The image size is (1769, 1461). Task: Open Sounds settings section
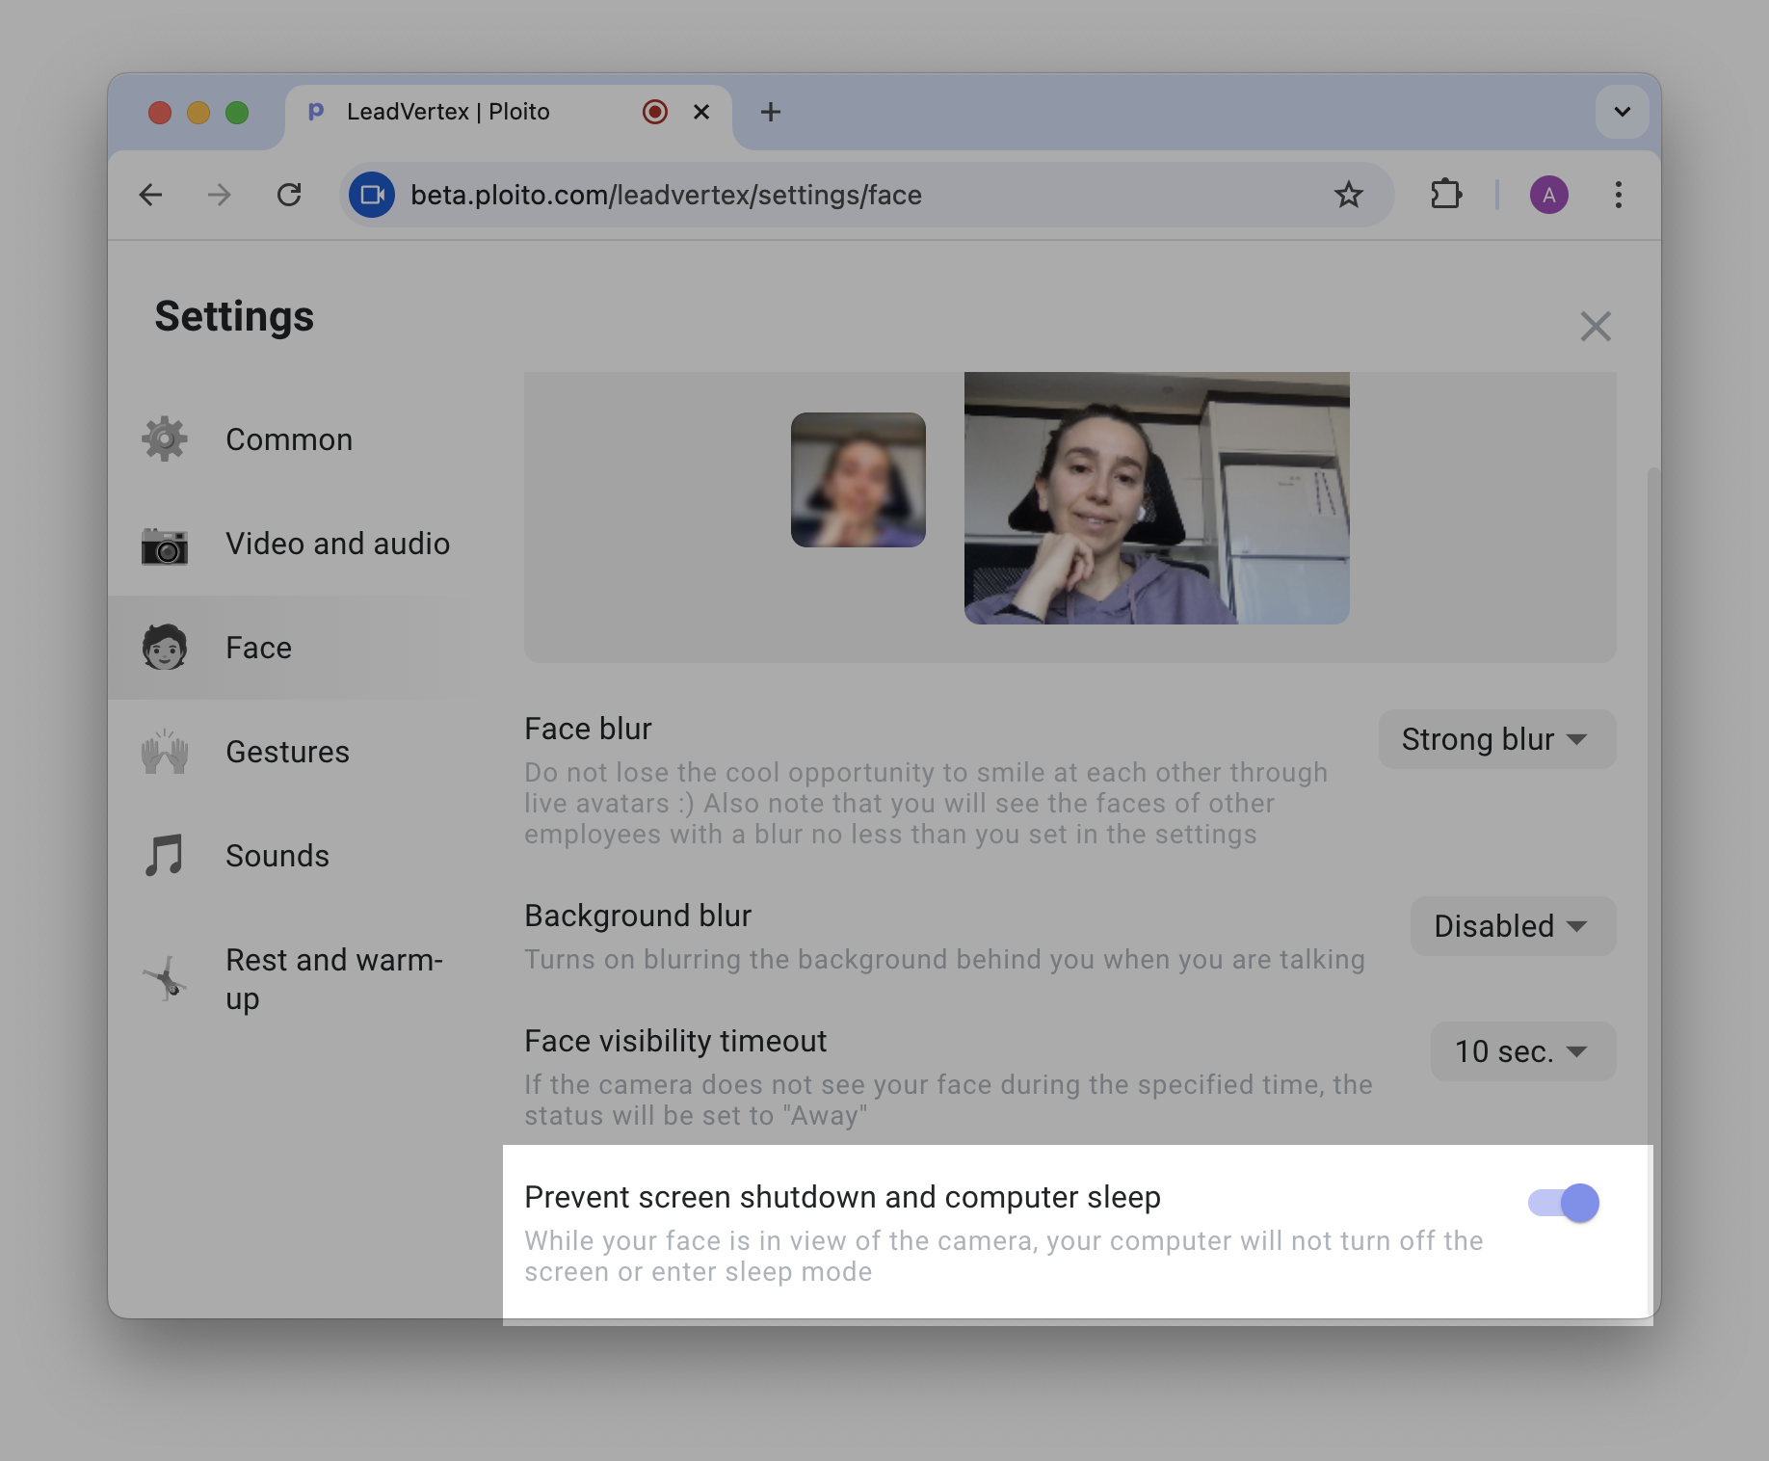click(294, 856)
